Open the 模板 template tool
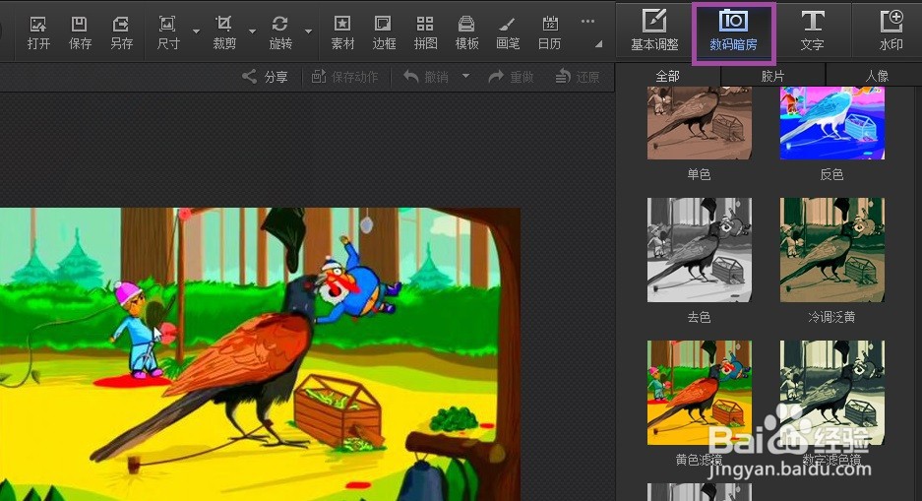 pyautogui.click(x=466, y=32)
